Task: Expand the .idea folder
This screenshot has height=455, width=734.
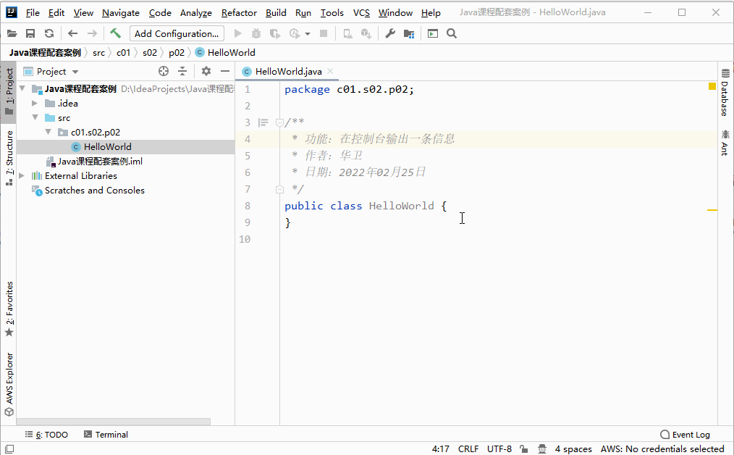Action: [35, 103]
